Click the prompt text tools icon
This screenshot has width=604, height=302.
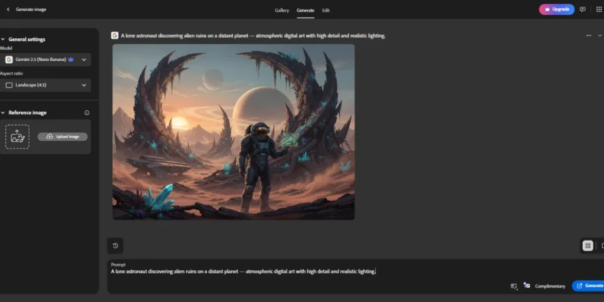click(x=514, y=286)
